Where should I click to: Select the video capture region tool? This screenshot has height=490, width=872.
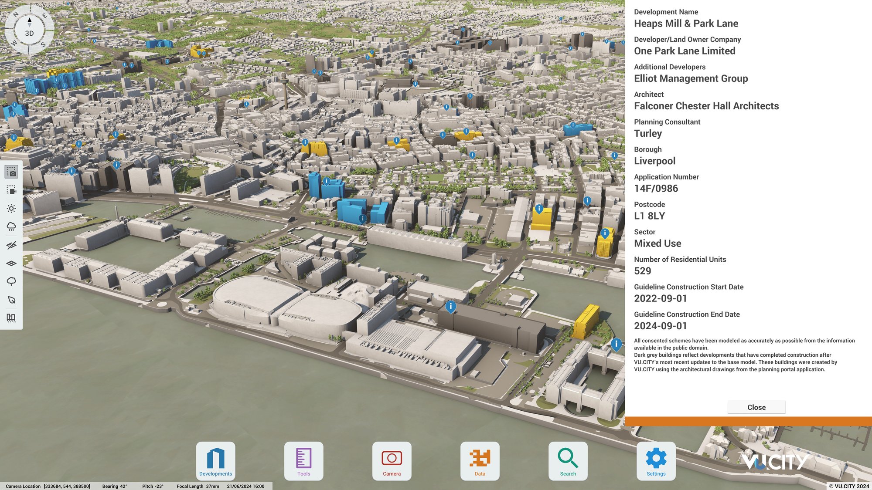[x=11, y=190]
